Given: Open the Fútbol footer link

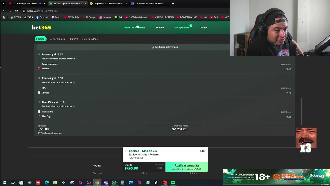Looking at the screenshot, I should (x=145, y=173).
